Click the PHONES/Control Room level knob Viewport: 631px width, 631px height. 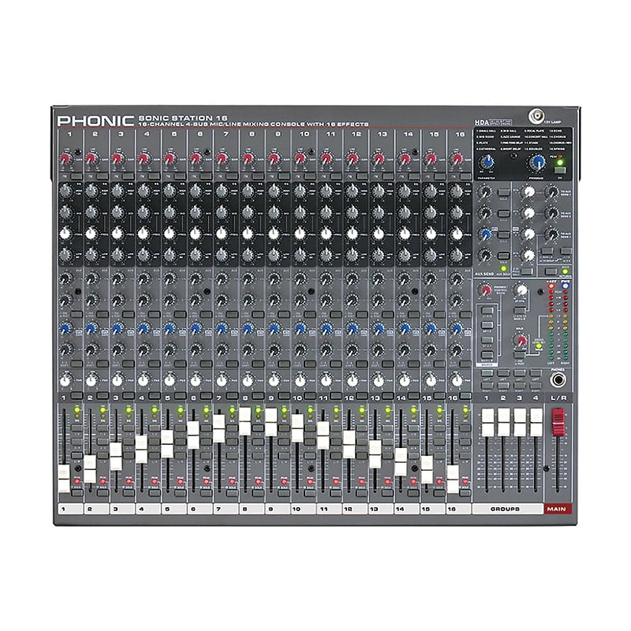click(x=485, y=290)
